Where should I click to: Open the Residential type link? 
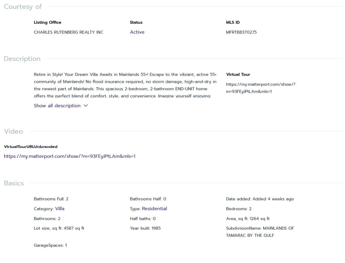coord(154,209)
